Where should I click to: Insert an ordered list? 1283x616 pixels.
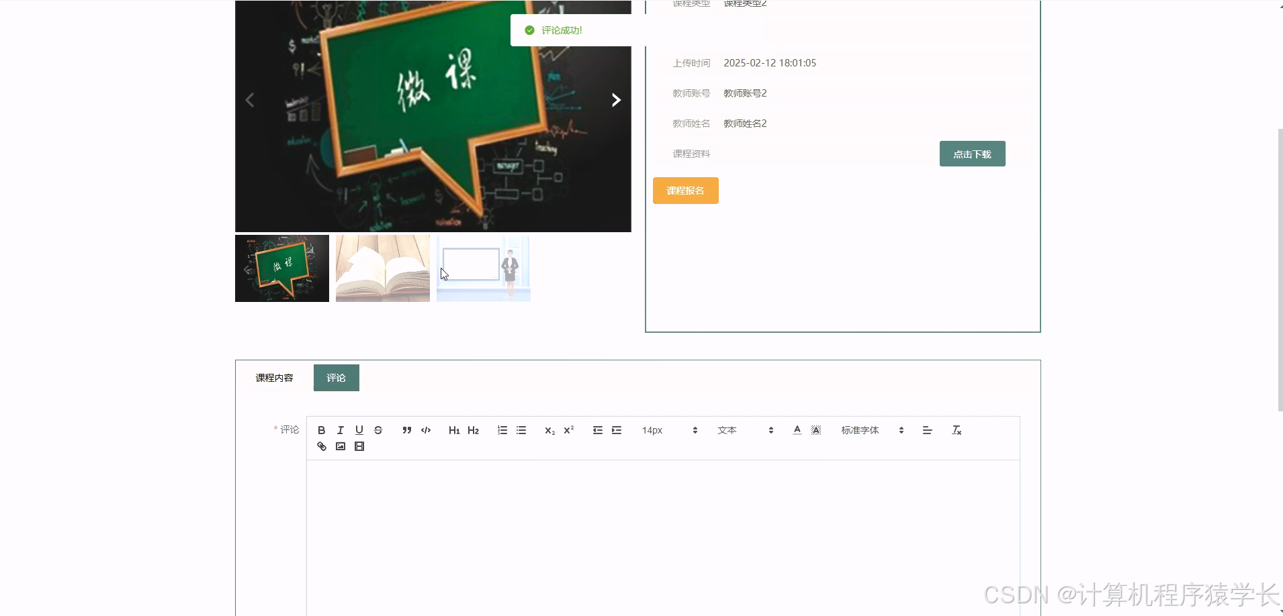pos(502,430)
